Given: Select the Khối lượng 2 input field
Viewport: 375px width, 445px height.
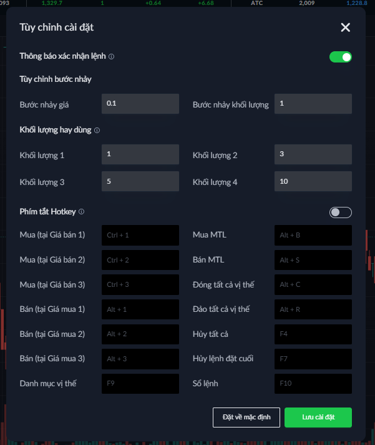Looking at the screenshot, I should [x=313, y=154].
